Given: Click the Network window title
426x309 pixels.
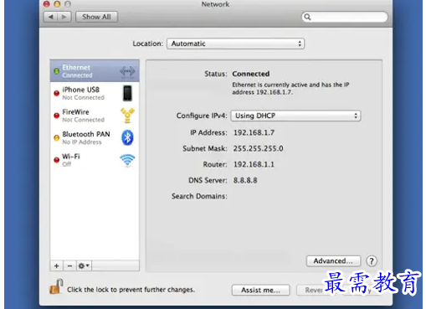Looking at the screenshot, I should [x=215, y=4].
